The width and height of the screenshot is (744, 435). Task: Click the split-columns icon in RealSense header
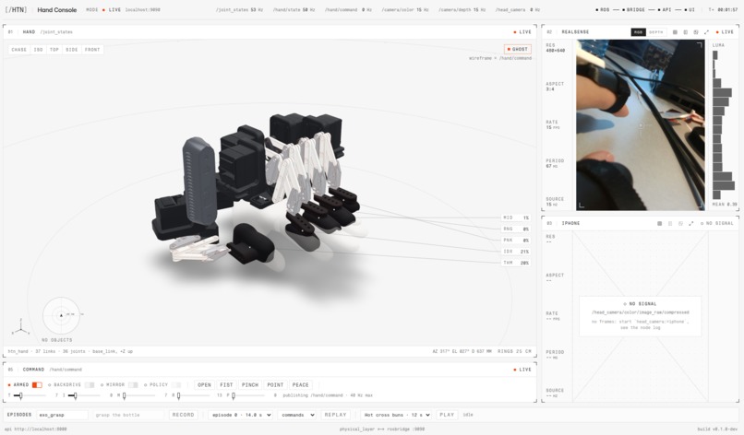[x=685, y=32]
